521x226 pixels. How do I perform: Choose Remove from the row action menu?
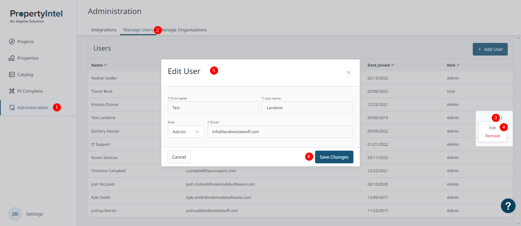pos(493,136)
